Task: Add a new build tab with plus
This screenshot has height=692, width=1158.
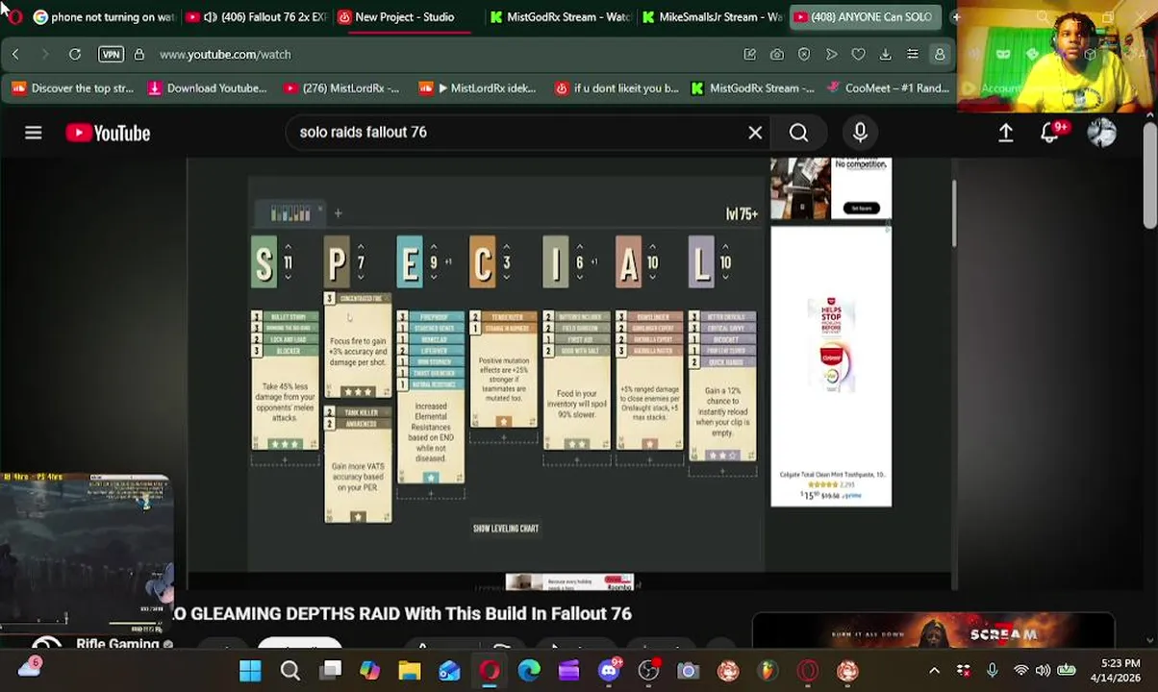Action: coord(338,213)
